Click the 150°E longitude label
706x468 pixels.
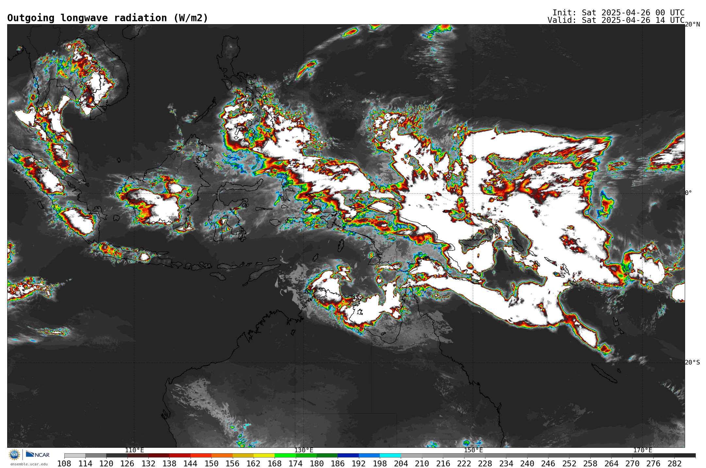473,450
